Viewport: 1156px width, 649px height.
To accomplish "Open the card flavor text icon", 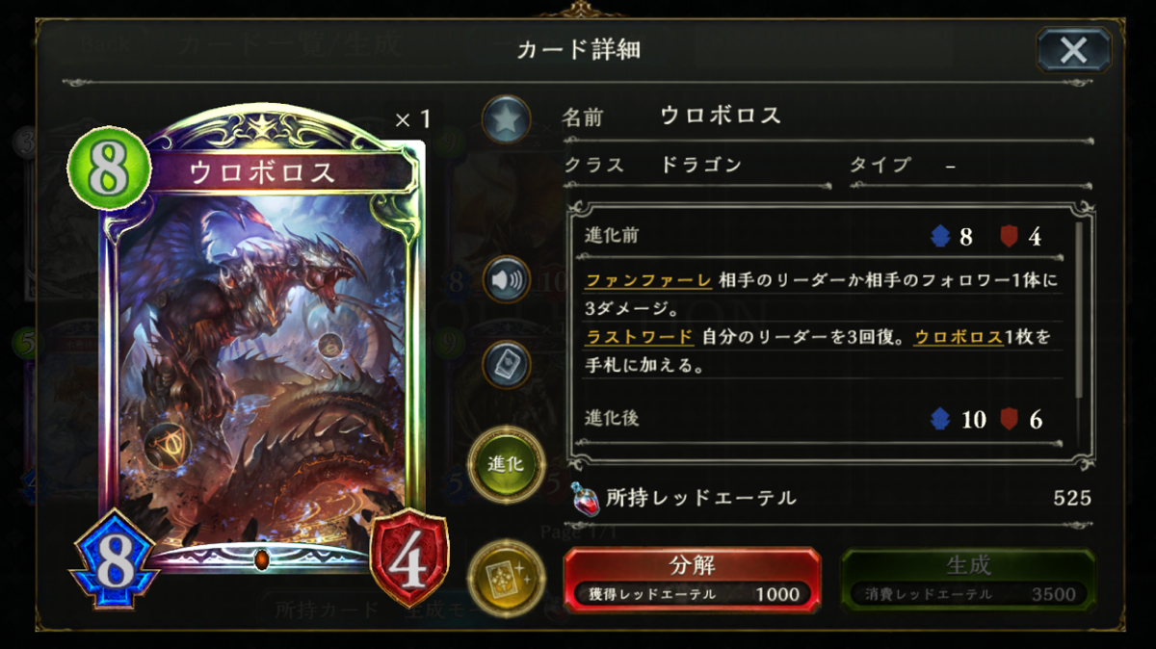I will coord(507,365).
